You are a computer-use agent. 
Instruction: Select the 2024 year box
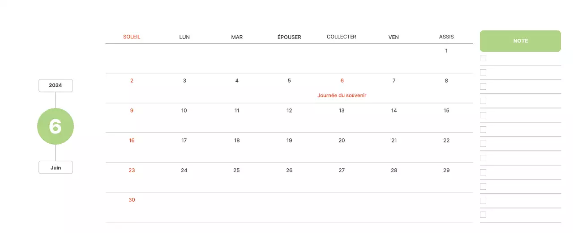[x=56, y=85]
